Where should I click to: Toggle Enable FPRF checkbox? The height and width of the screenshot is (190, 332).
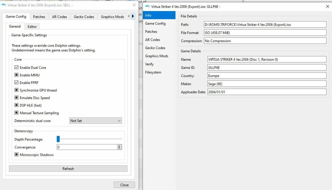16,83
